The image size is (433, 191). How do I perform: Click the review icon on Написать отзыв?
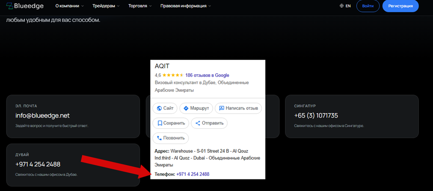(221, 108)
